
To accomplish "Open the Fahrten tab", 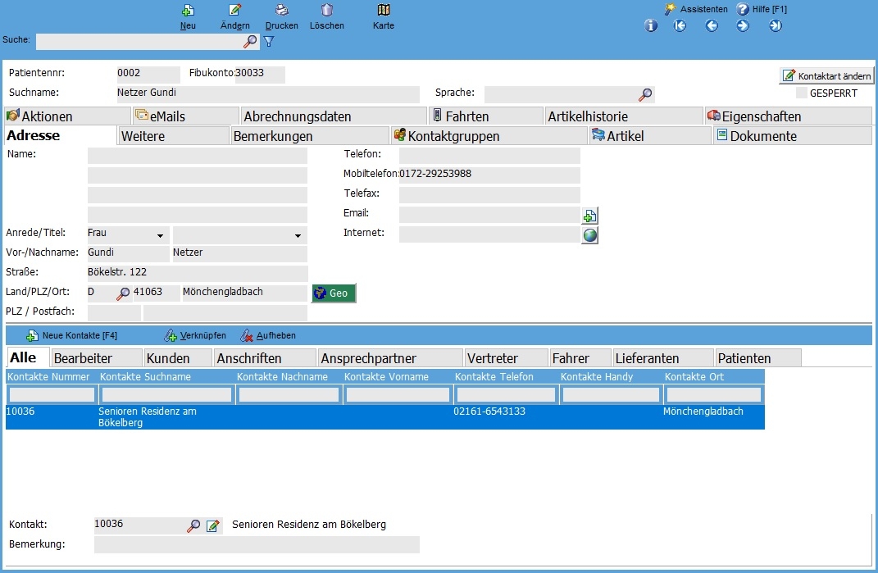I will coord(486,116).
